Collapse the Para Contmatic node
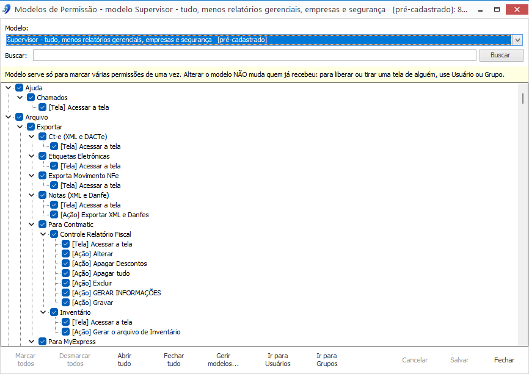The height and width of the screenshot is (374, 529). (31, 225)
